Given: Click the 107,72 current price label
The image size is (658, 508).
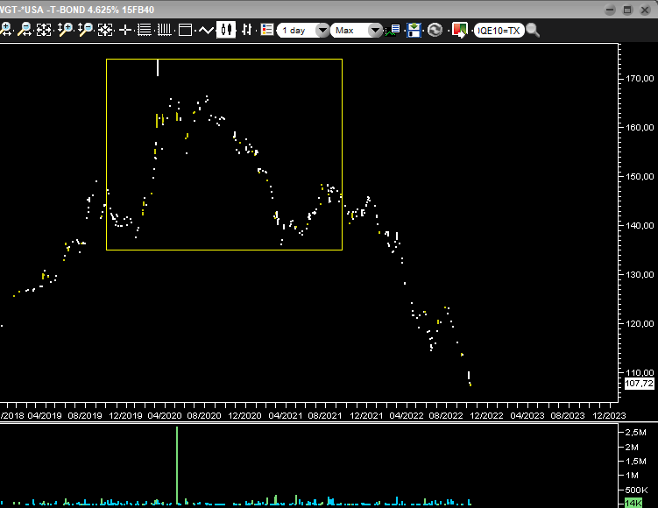Looking at the screenshot, I should click(x=639, y=384).
